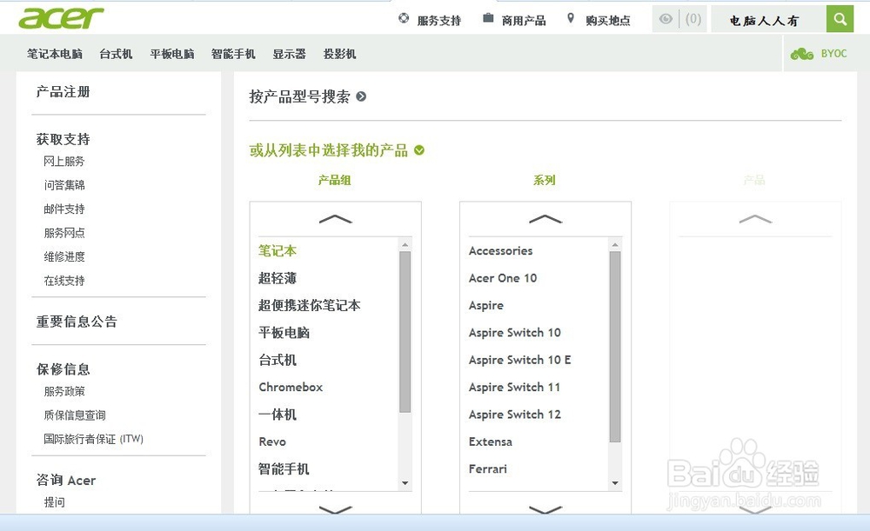This screenshot has width=870, height=531.
Task: Open 邮件支持 sidebar link
Action: click(x=64, y=209)
